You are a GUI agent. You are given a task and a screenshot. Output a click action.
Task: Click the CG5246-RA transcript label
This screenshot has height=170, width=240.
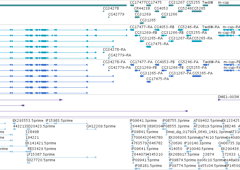[x=188, y=27]
